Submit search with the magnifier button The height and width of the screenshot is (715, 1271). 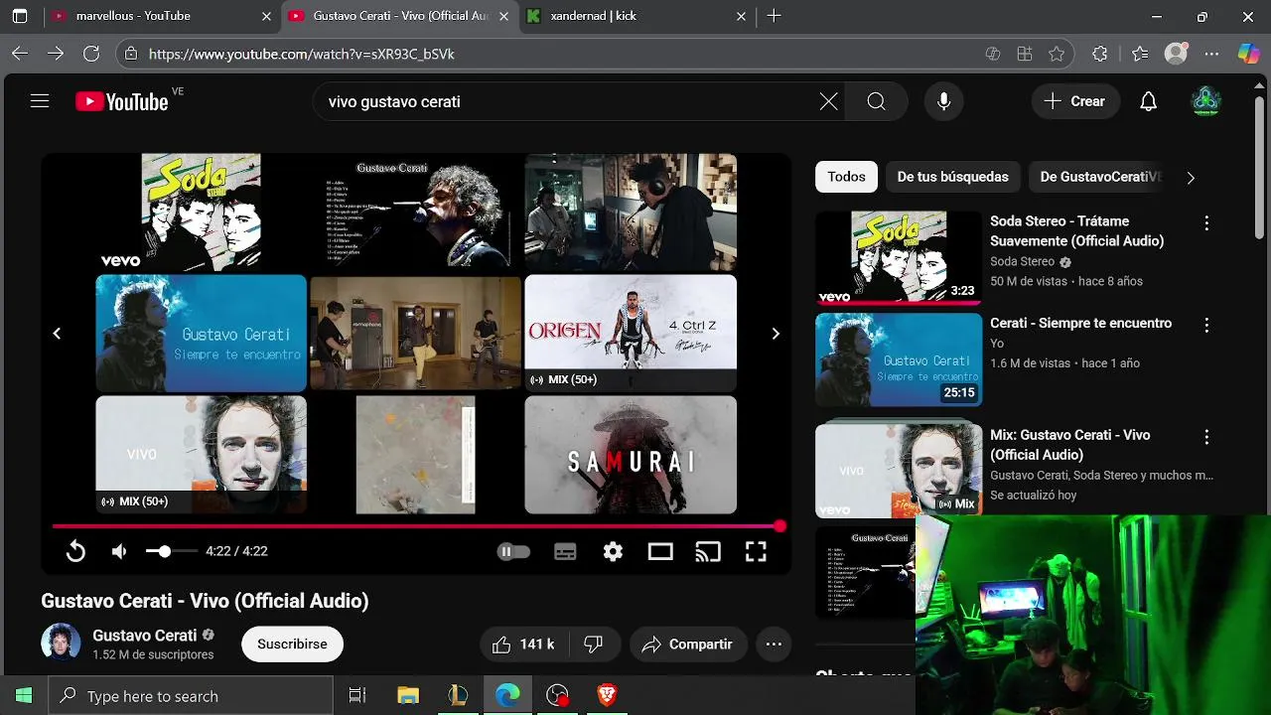(x=876, y=101)
